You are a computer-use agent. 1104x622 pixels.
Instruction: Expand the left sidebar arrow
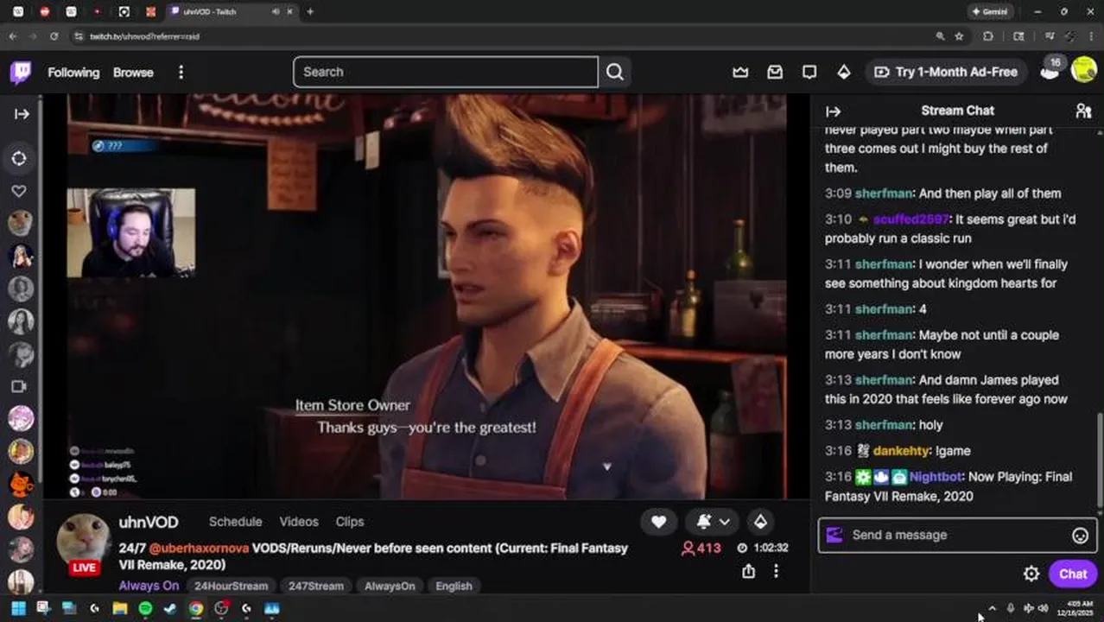tap(22, 113)
